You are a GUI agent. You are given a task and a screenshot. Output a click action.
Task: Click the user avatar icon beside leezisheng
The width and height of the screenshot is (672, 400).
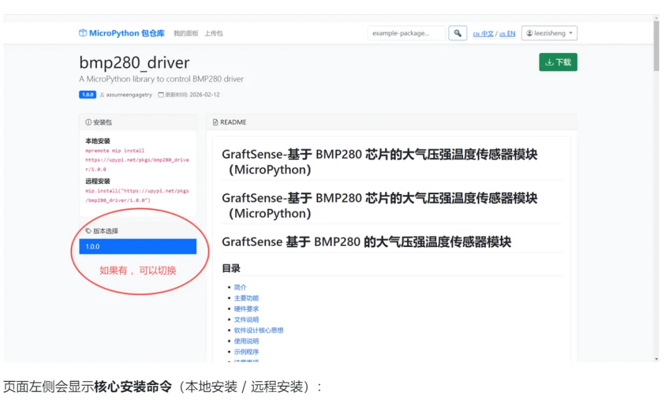530,33
